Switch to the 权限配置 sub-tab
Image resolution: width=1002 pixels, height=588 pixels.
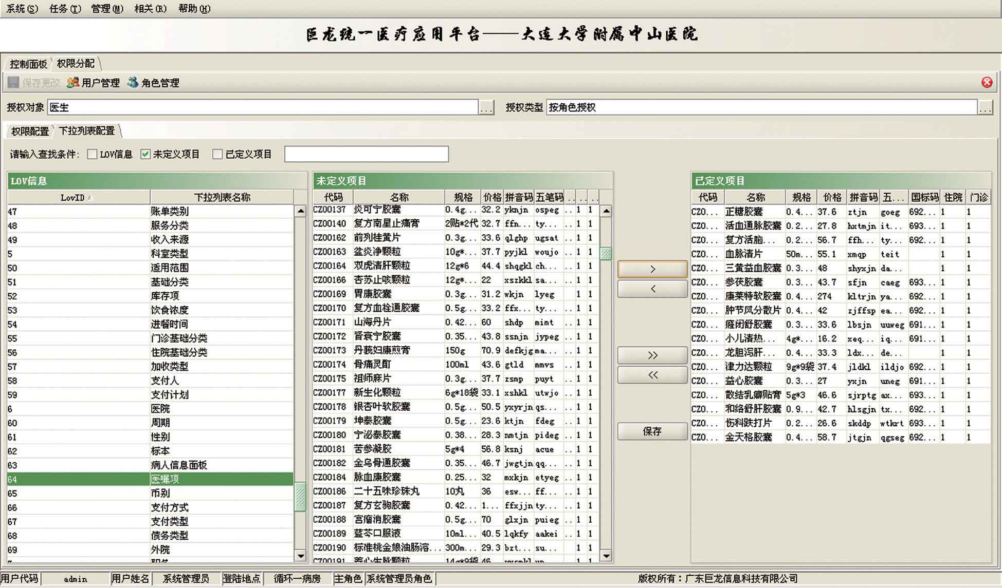(x=30, y=131)
